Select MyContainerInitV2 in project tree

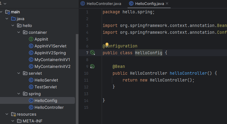coord(53,66)
